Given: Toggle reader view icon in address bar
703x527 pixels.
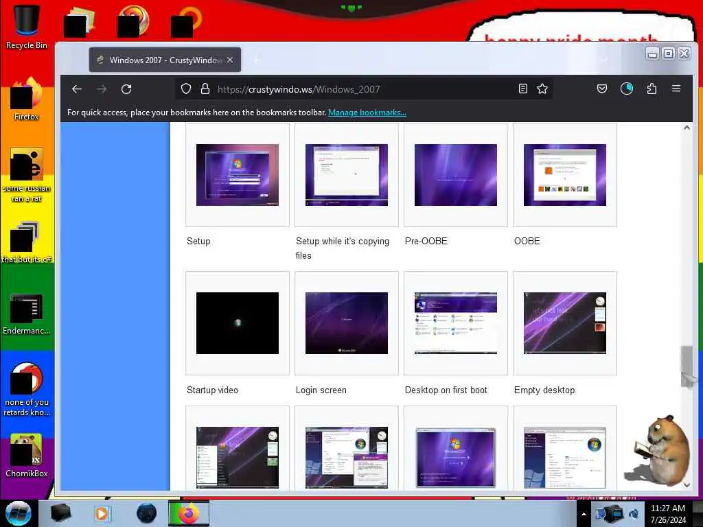Looking at the screenshot, I should (x=522, y=89).
